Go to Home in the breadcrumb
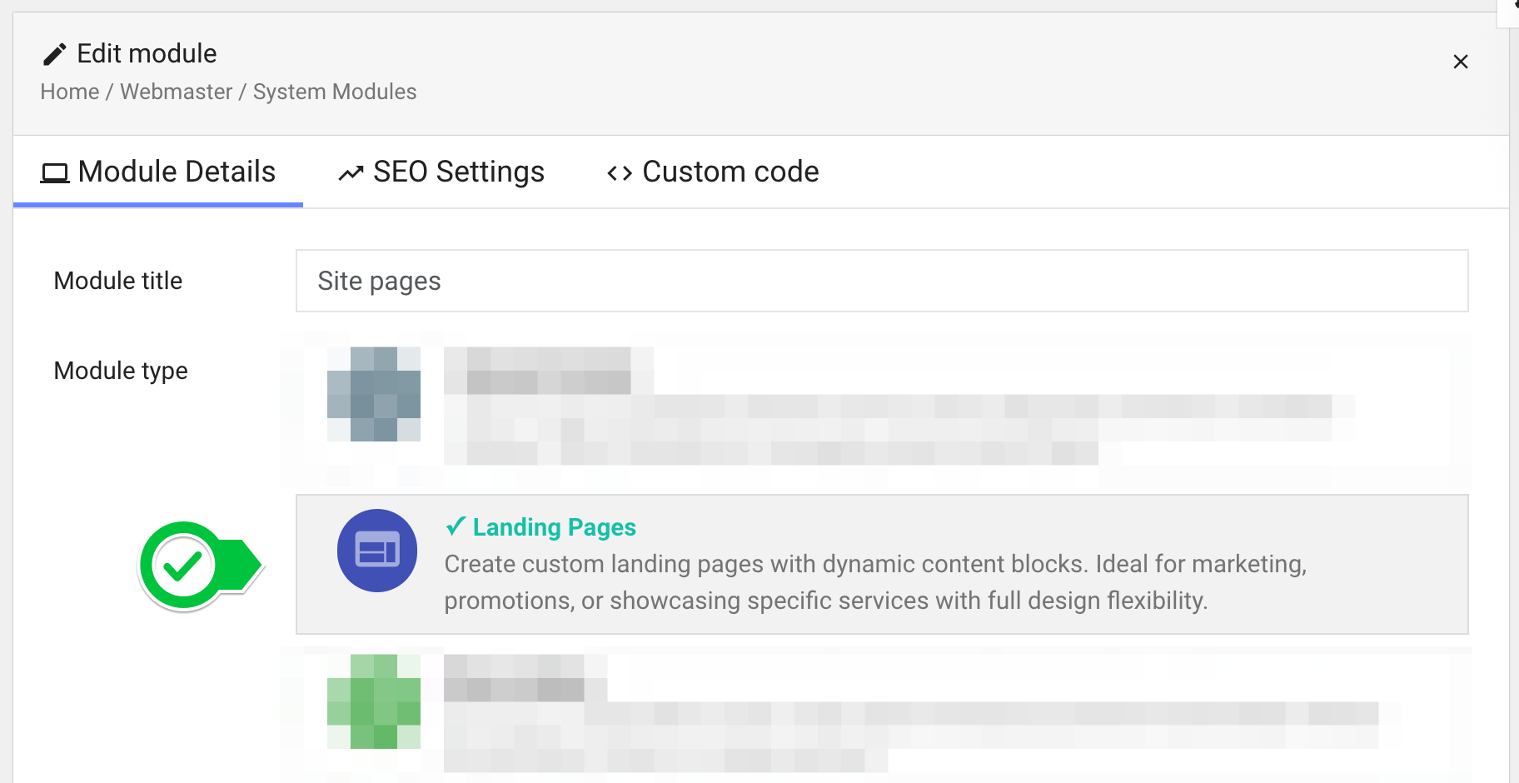The width and height of the screenshot is (1519, 783). coord(70,92)
